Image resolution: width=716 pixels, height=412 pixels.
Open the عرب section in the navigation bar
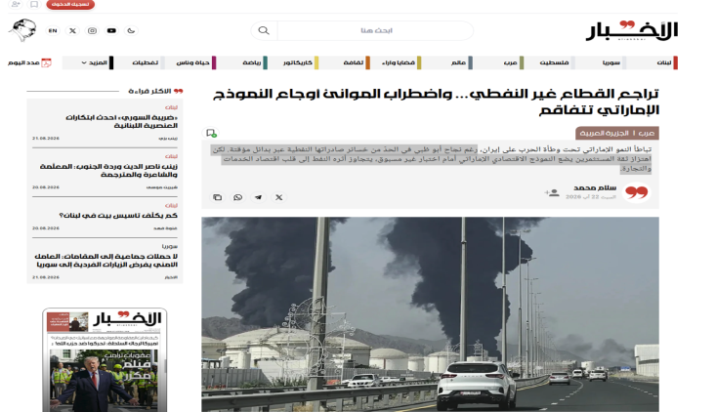pyautogui.click(x=511, y=62)
